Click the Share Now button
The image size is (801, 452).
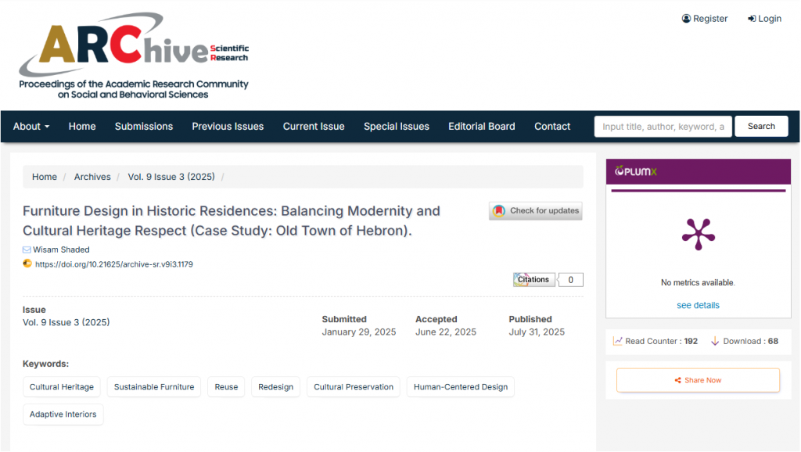[698, 380]
